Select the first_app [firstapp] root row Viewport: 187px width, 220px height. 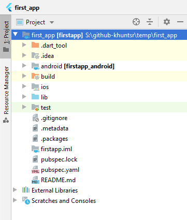tap(99, 35)
